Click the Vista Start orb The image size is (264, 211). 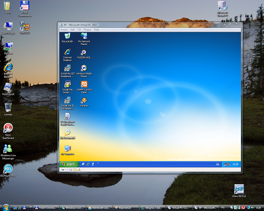point(6,207)
